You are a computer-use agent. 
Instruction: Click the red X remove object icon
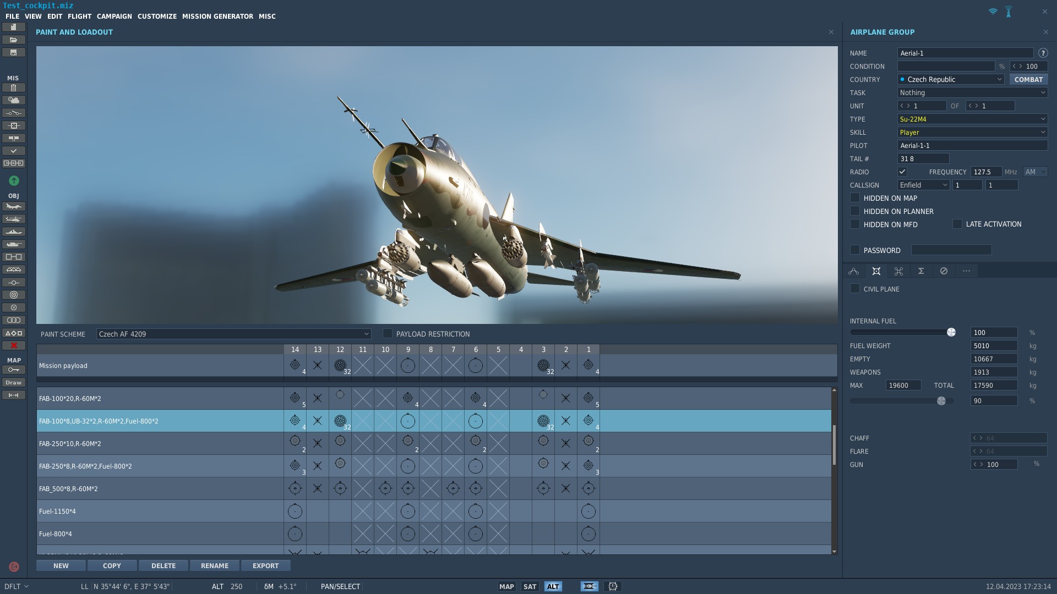coord(14,345)
